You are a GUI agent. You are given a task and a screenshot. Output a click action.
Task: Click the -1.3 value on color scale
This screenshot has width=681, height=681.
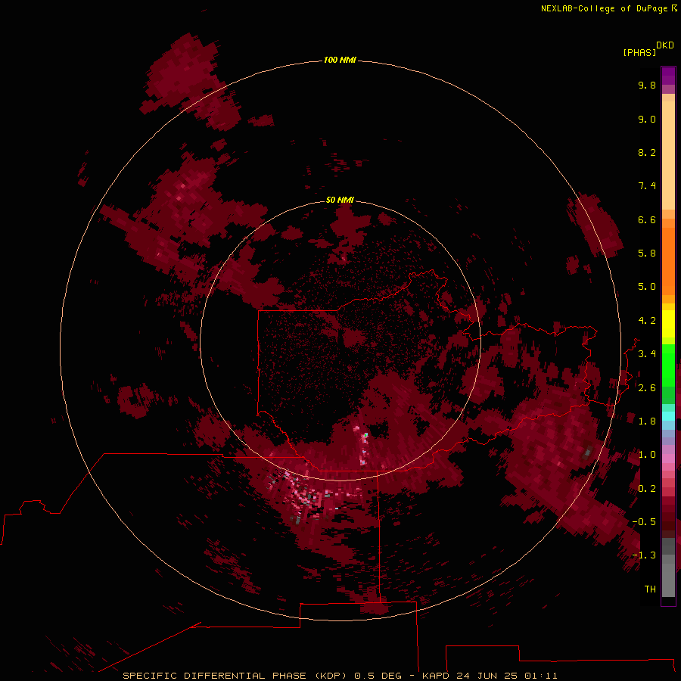point(644,555)
